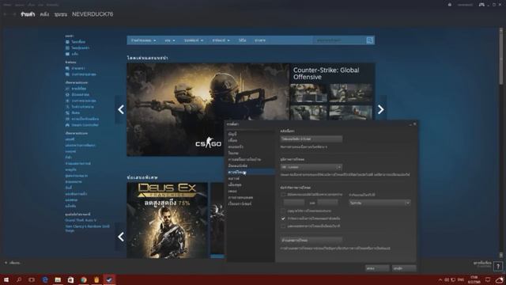Go to the Store tab in Steam header
The height and width of the screenshot is (285, 506).
pyautogui.click(x=28, y=14)
